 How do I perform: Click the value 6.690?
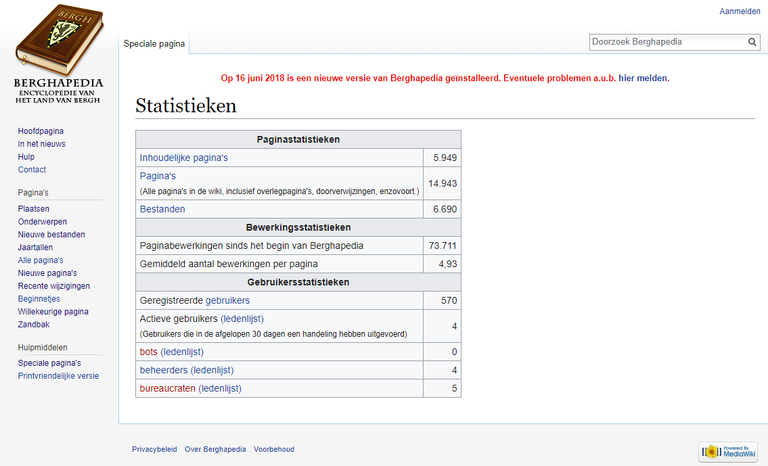click(x=445, y=209)
